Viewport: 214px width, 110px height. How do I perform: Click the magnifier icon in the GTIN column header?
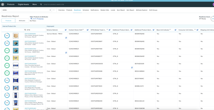pyautogui.click(x=25, y=30)
